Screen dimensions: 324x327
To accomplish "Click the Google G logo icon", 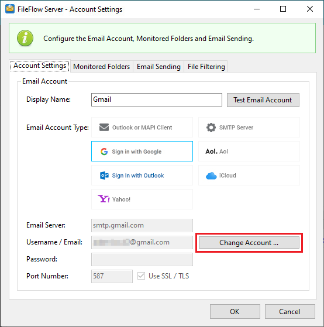I will [104, 152].
